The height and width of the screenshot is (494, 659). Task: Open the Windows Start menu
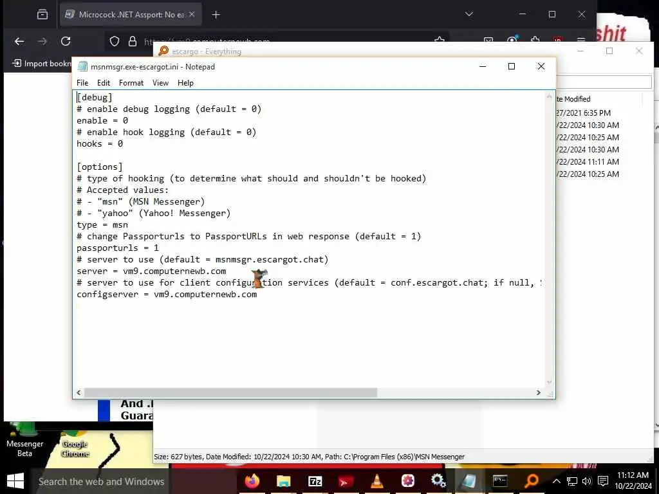click(x=15, y=481)
